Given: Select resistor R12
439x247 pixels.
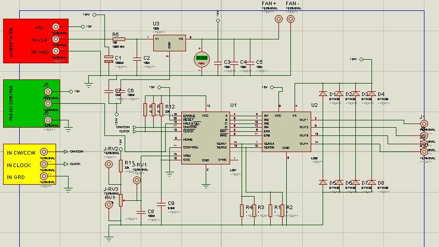Looking at the screenshot, I should (161, 109).
